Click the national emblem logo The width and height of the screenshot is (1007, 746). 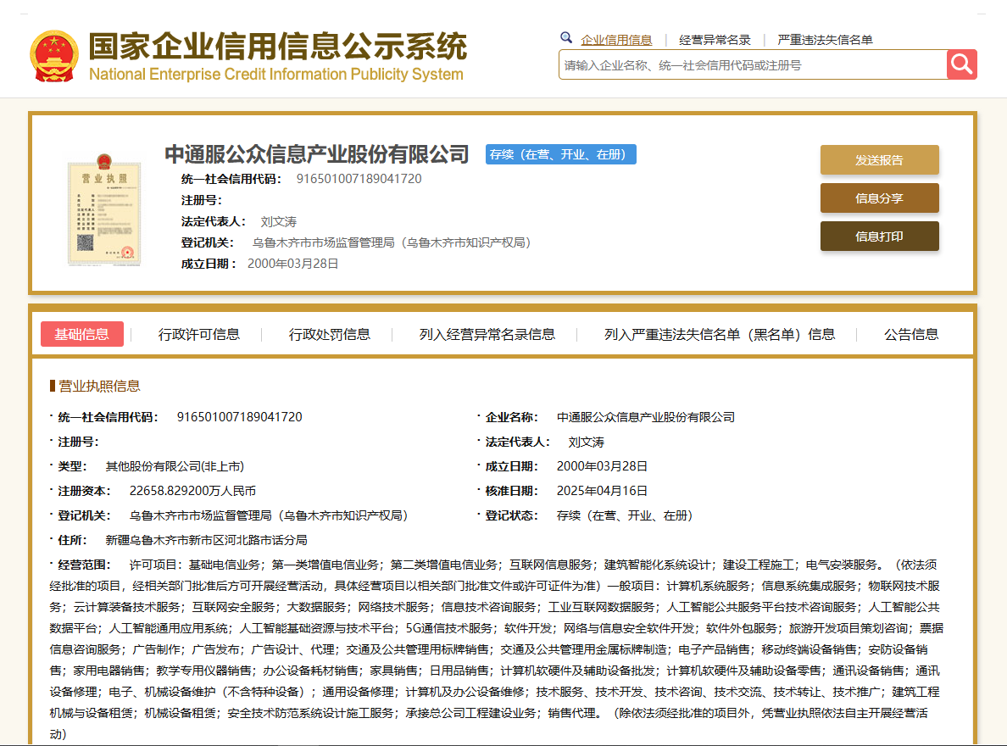pyautogui.click(x=53, y=55)
